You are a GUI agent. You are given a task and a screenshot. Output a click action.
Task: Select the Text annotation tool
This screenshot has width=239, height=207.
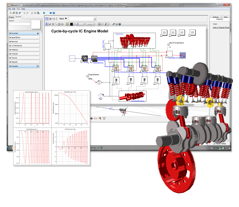[53, 24]
